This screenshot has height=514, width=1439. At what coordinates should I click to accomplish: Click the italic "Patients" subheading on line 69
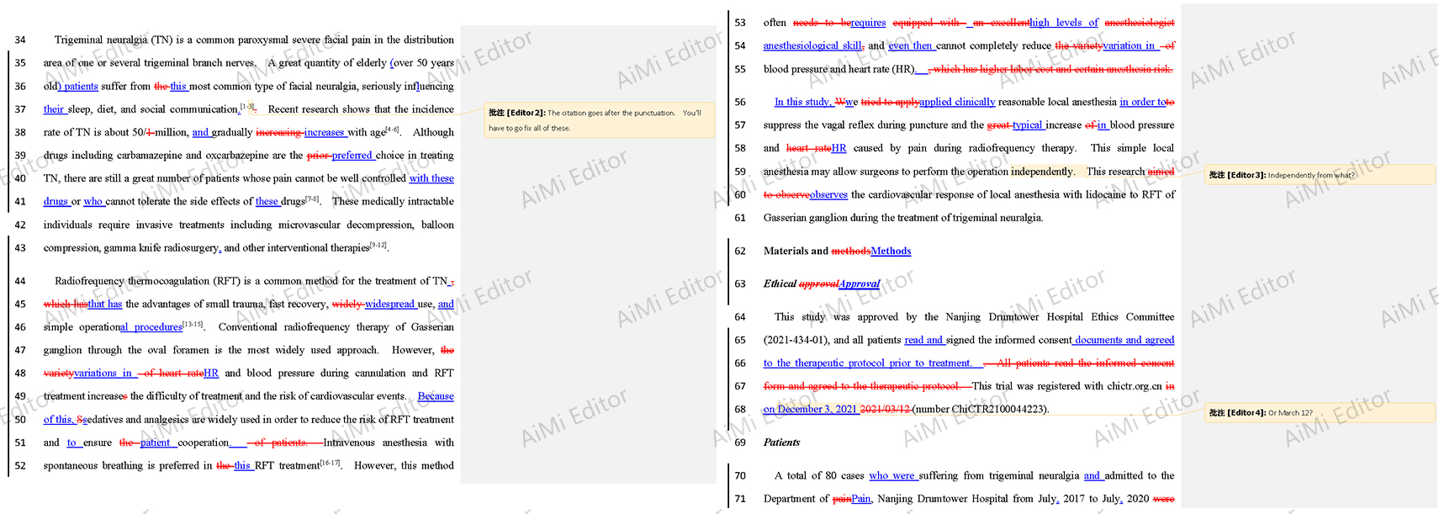coord(781,442)
